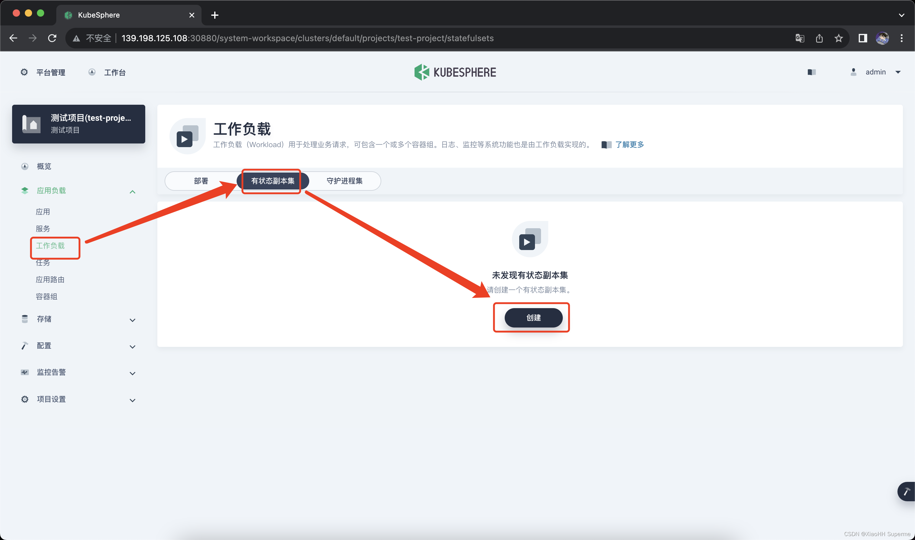Open the documentation book icon in header
The height and width of the screenshot is (540, 915).
[x=811, y=72]
